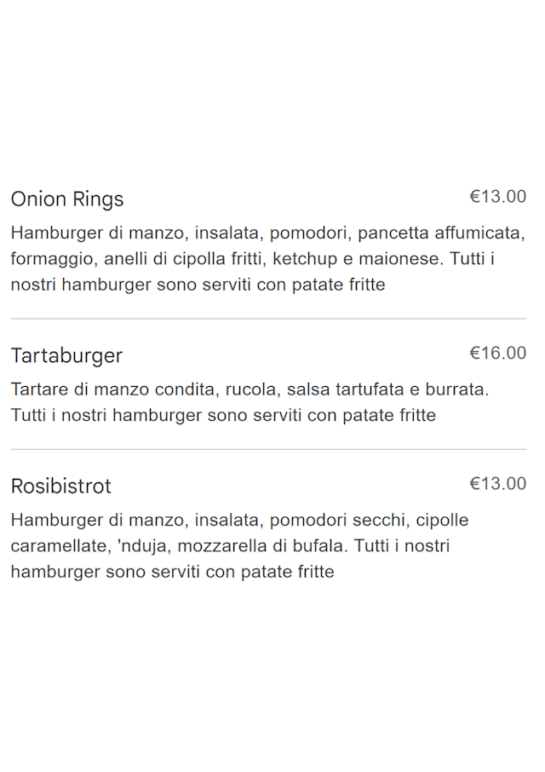Click the word "burrata" in Tartaburger description

(x=456, y=389)
